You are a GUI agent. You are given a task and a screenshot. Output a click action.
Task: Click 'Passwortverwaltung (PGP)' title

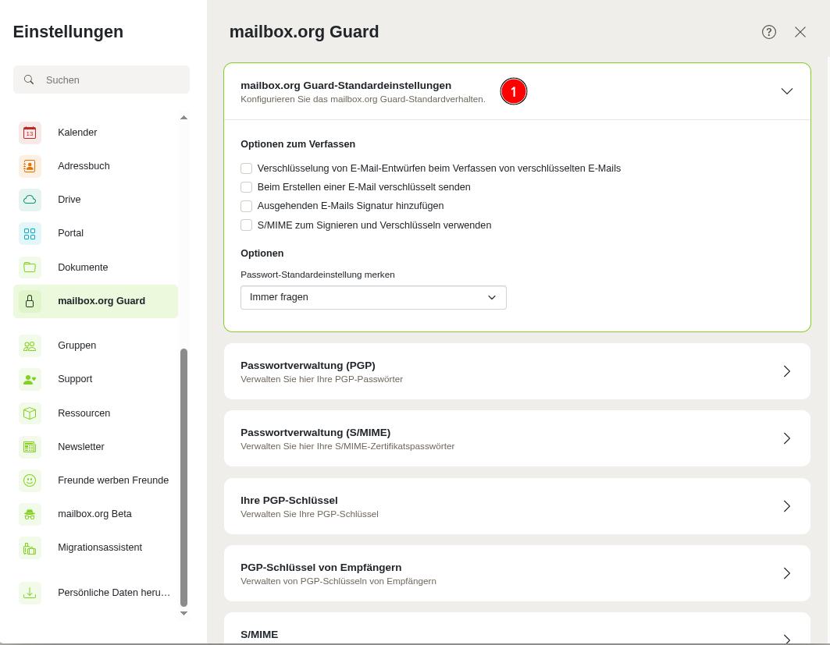click(x=308, y=366)
